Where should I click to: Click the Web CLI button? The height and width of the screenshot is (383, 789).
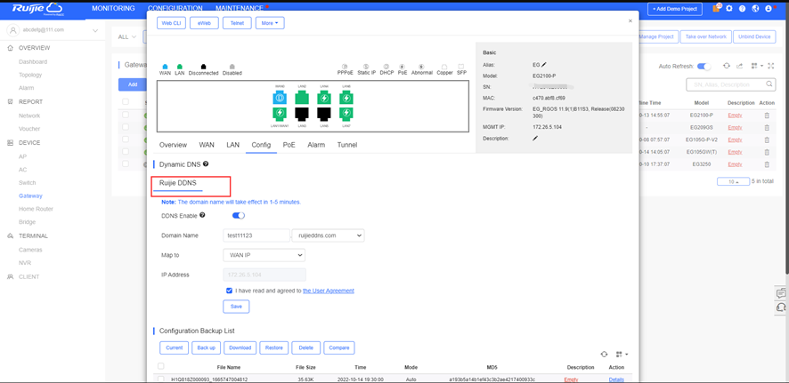(171, 23)
